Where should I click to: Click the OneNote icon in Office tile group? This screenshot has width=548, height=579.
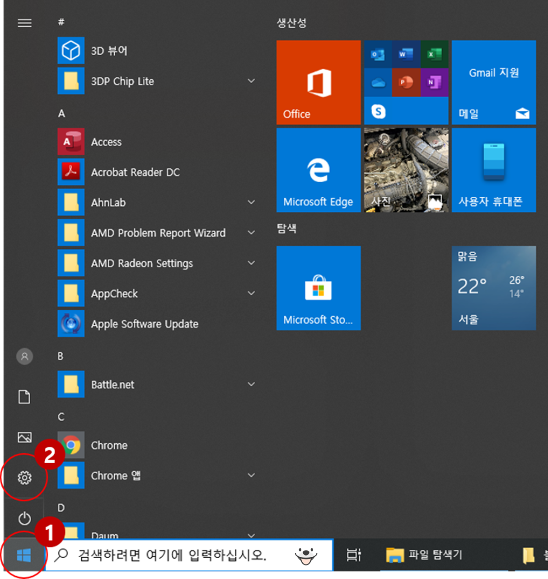click(x=434, y=82)
